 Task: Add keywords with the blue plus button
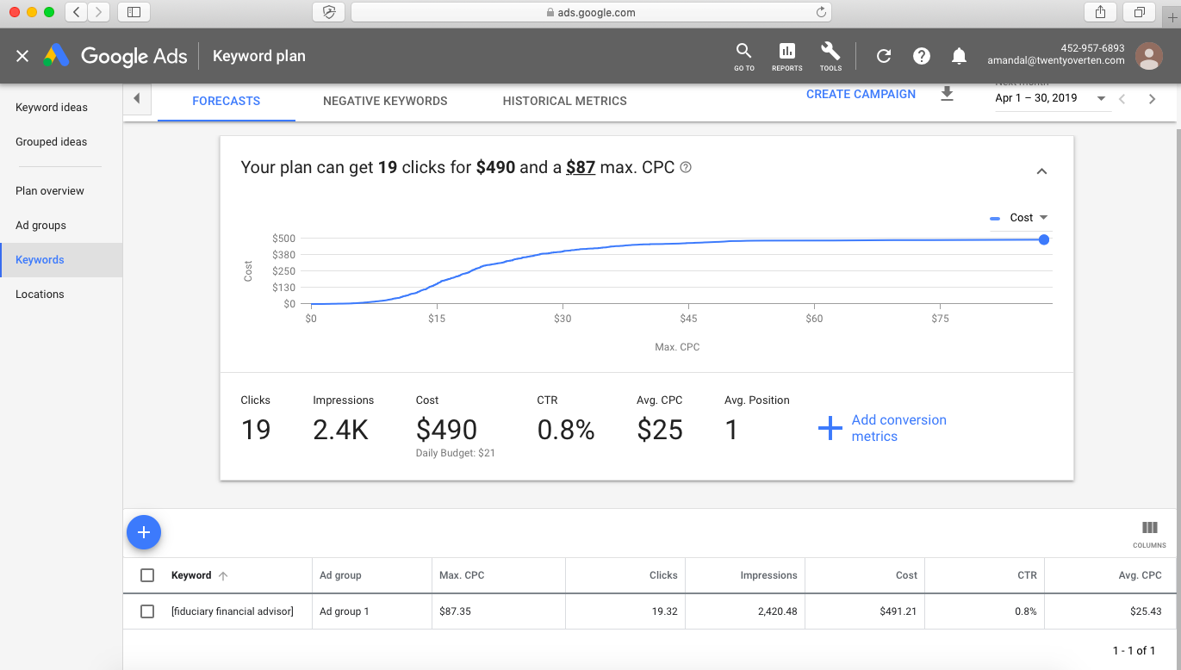pos(143,532)
